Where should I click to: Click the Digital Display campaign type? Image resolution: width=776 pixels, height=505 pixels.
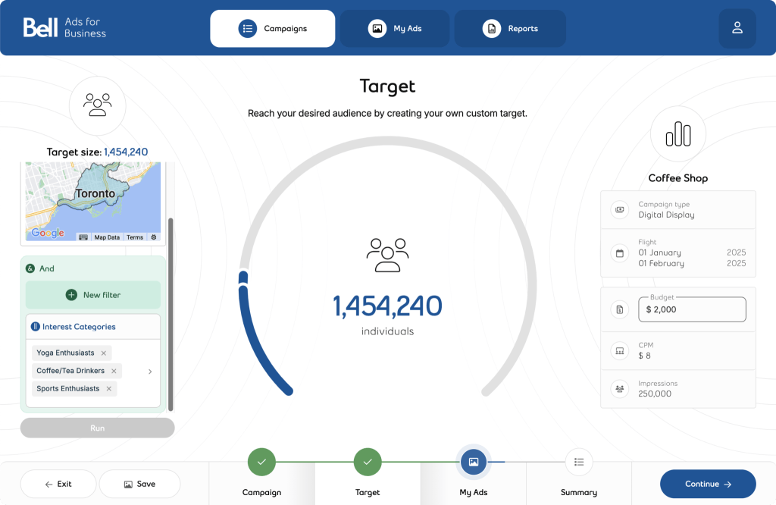[x=666, y=215]
